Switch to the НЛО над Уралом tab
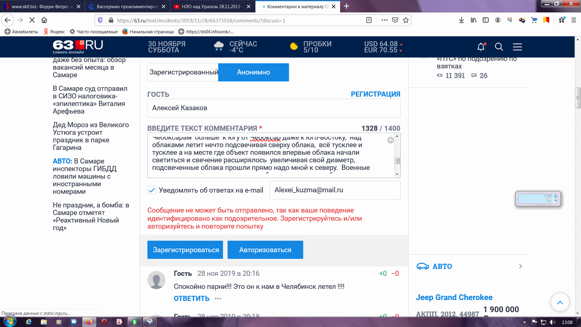This screenshot has width=581, height=327. (211, 6)
